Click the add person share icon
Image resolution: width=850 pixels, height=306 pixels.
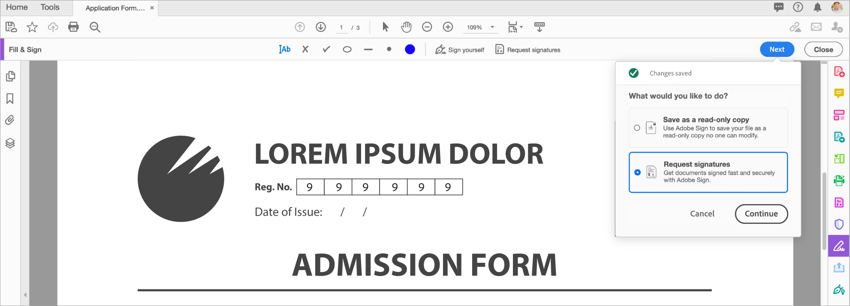[x=837, y=27]
